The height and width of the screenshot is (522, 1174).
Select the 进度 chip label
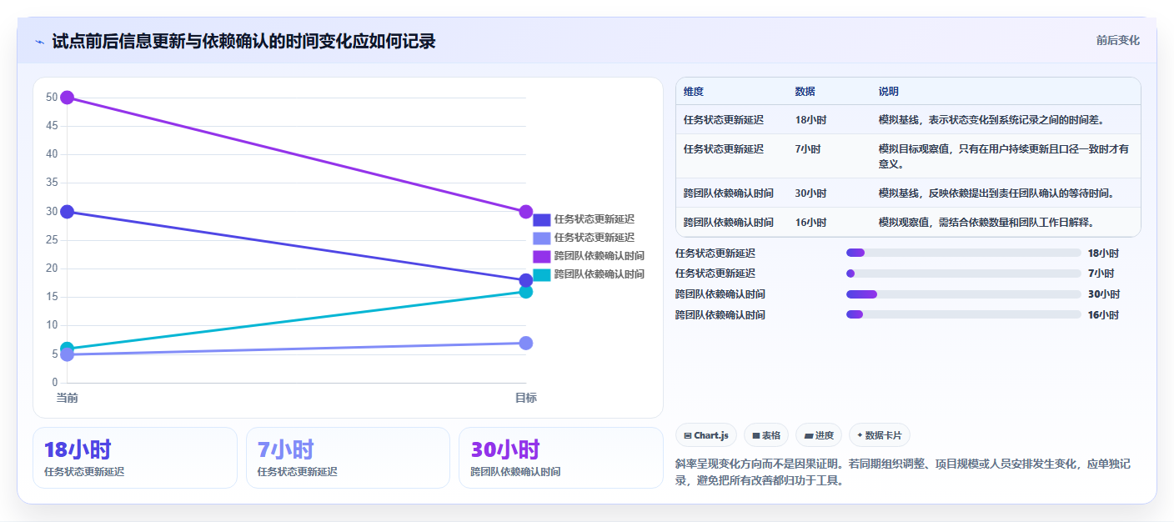coord(825,435)
